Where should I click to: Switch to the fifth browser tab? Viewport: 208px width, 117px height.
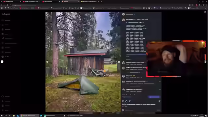click(x=90, y=2)
